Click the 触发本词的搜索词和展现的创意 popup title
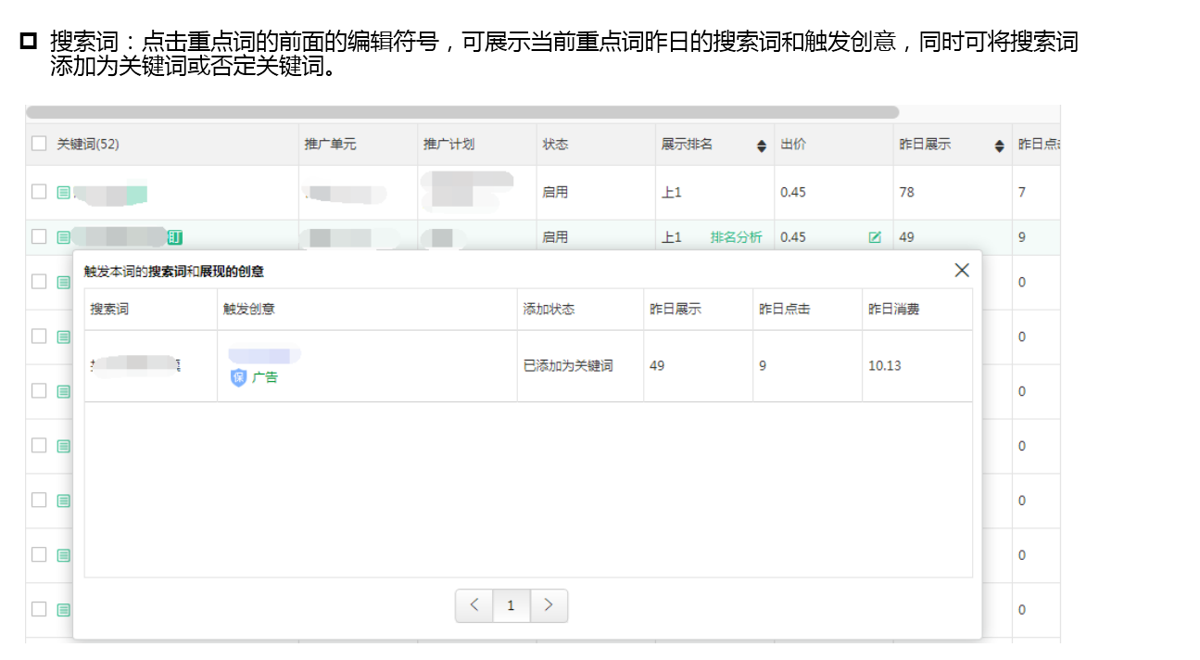This screenshot has width=1200, height=660. [173, 272]
